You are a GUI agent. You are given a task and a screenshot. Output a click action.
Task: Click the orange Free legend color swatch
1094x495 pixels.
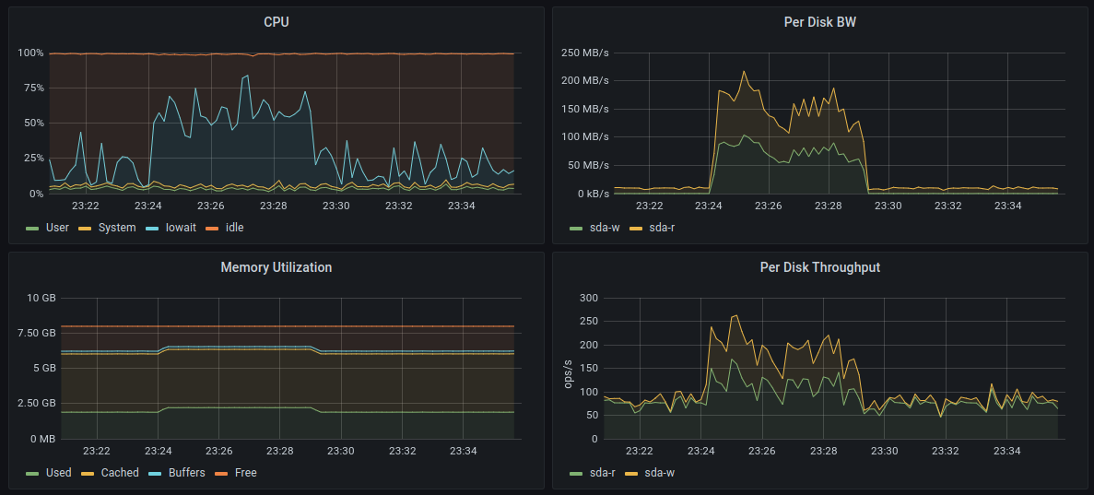point(221,473)
